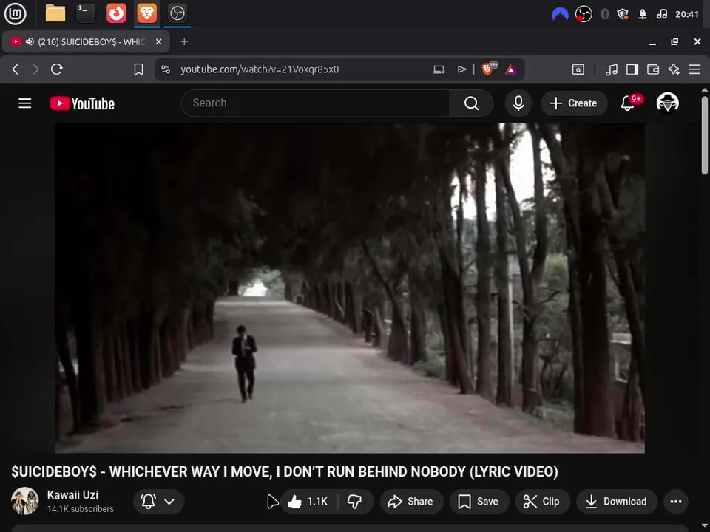Launch the Files folder from the panel
Image resolution: width=710 pixels, height=532 pixels.
55,13
